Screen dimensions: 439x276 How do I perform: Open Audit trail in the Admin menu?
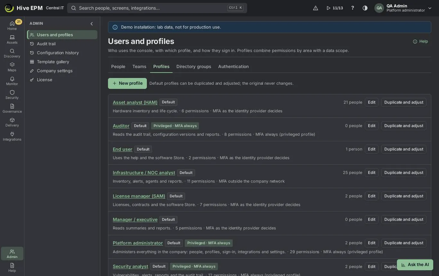(62, 44)
